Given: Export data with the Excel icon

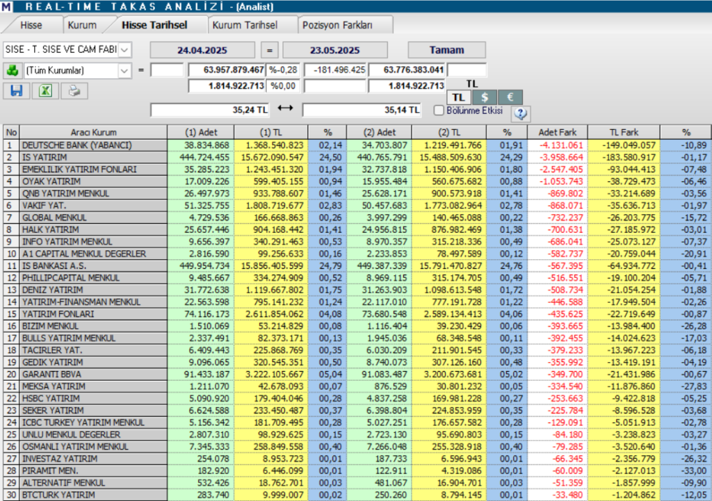Looking at the screenshot, I should [45, 91].
